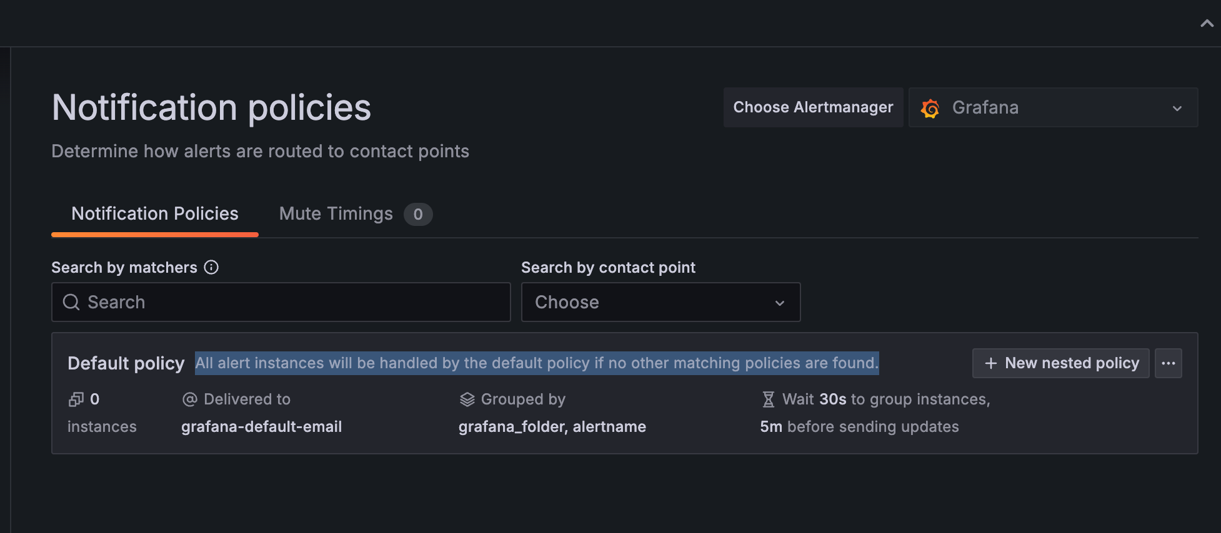Open the Grafana Alertmanager dropdown
Screen dimensions: 1221x533
click(1053, 107)
